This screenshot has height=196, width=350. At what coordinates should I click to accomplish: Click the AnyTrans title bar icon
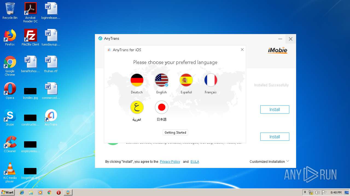(x=100, y=39)
